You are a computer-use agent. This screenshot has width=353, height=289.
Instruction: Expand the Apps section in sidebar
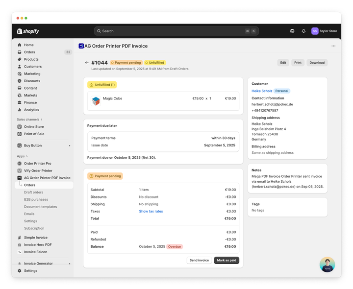tap(22, 156)
